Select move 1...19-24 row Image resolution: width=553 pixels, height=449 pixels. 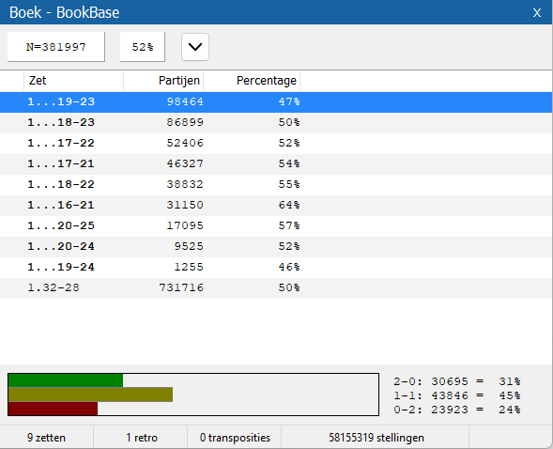click(276, 268)
